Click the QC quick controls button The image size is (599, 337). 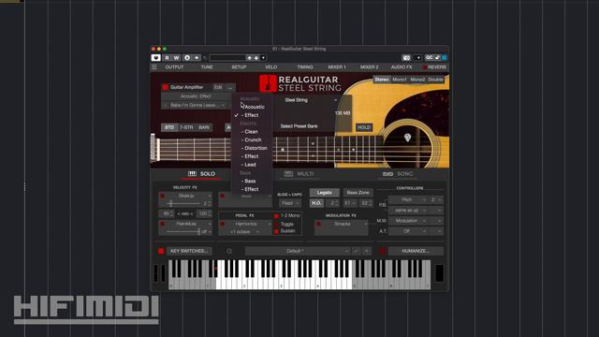pyautogui.click(x=430, y=58)
